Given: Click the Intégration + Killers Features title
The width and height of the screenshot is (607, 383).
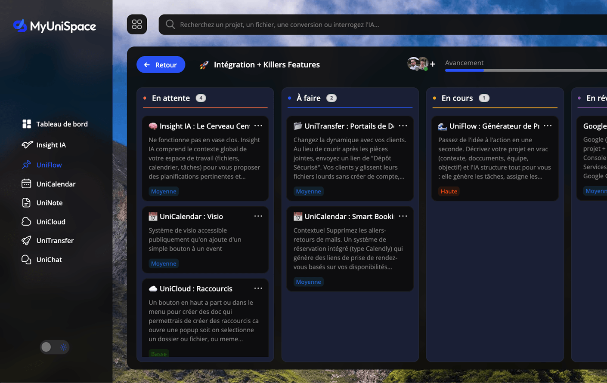Looking at the screenshot, I should [x=267, y=64].
